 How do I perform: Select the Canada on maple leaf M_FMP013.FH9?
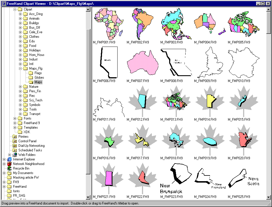(x=176, y=101)
